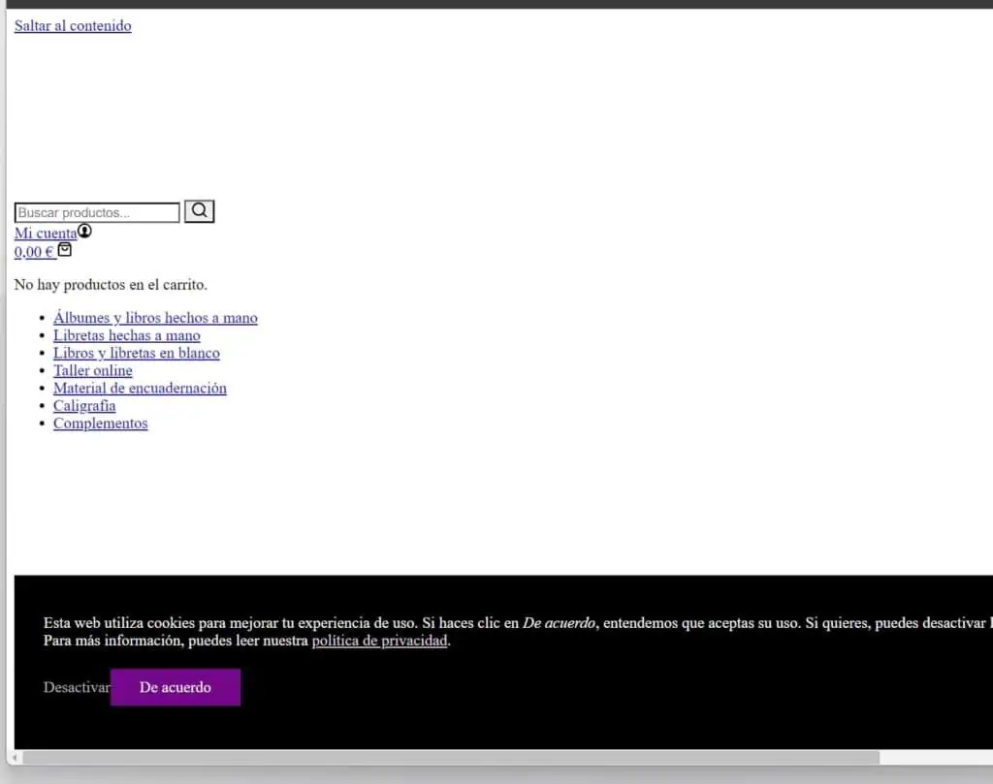Screen dimensions: 993x784
Task: Click the magnifying glass search button
Action: tap(199, 211)
